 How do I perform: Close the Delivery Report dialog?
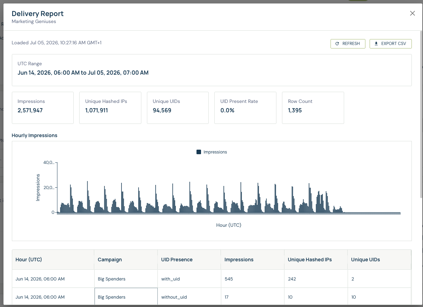412,14
